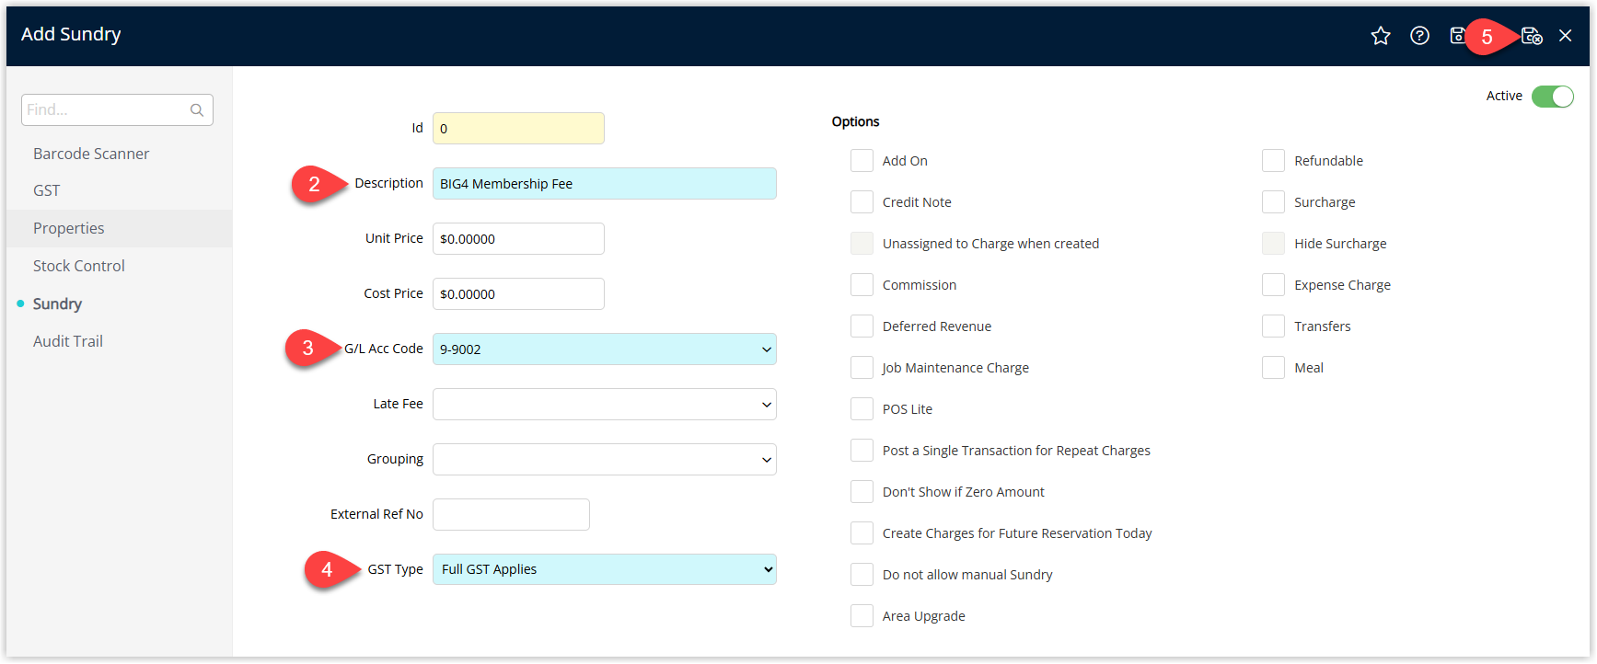This screenshot has height=664, width=1597.
Task: Tick the Commission checkbox
Action: click(862, 285)
